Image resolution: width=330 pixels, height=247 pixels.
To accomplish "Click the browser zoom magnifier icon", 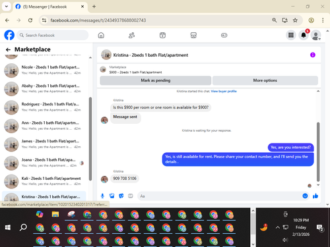I will point(274,20).
